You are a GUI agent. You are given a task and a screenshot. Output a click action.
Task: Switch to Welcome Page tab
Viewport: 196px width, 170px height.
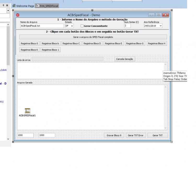click(x=23, y=6)
